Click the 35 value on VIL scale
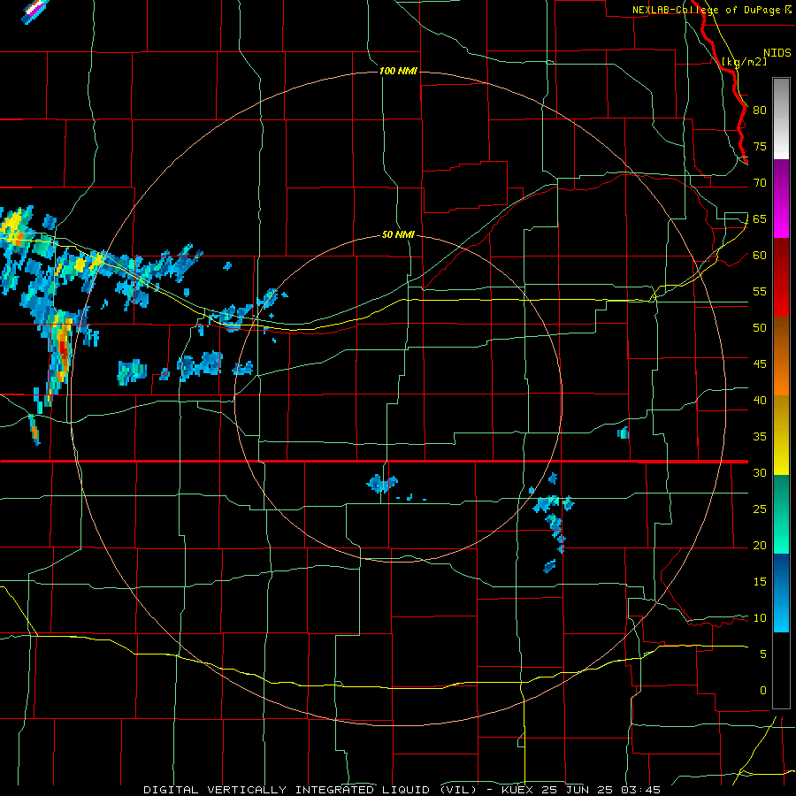 tap(760, 437)
